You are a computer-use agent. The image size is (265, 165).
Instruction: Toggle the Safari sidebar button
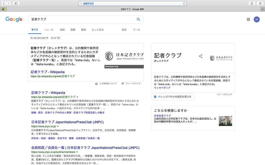[x=16, y=3]
